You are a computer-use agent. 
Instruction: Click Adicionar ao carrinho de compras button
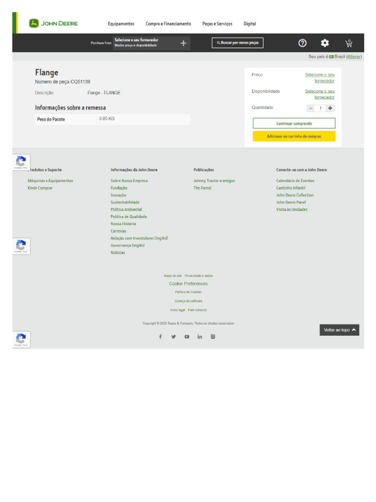(294, 136)
